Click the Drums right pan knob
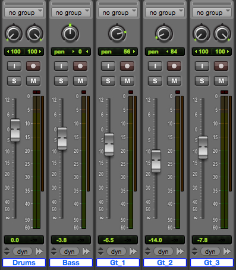Screen dimensions: 236x270 coord(34,34)
